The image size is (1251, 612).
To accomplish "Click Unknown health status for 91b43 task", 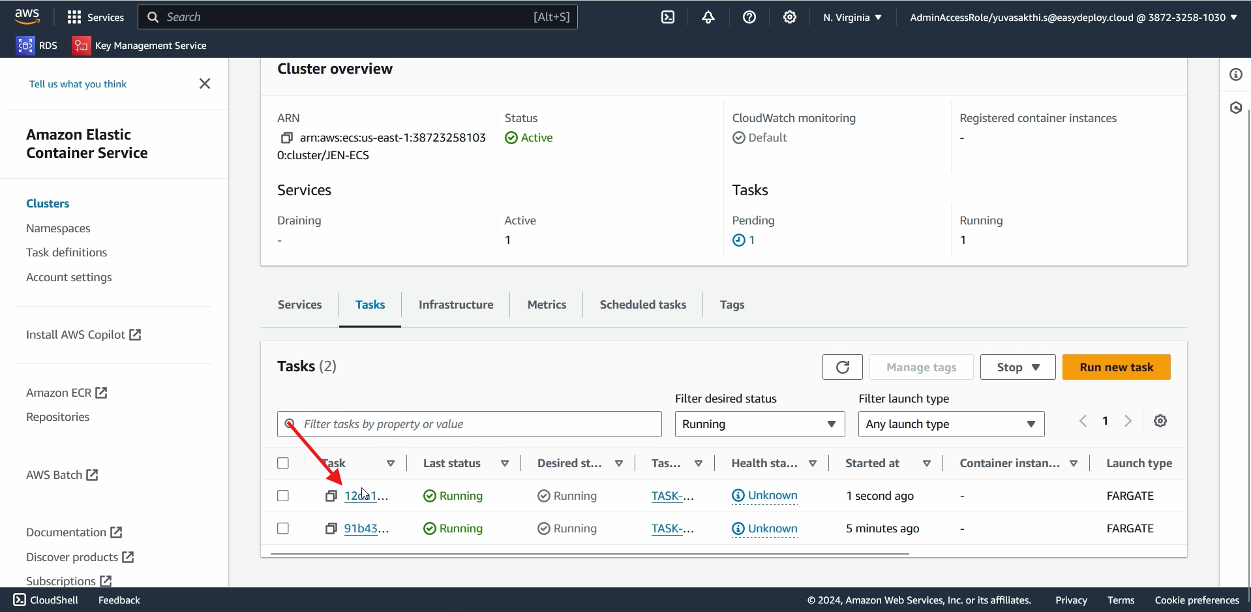I will pos(764,528).
